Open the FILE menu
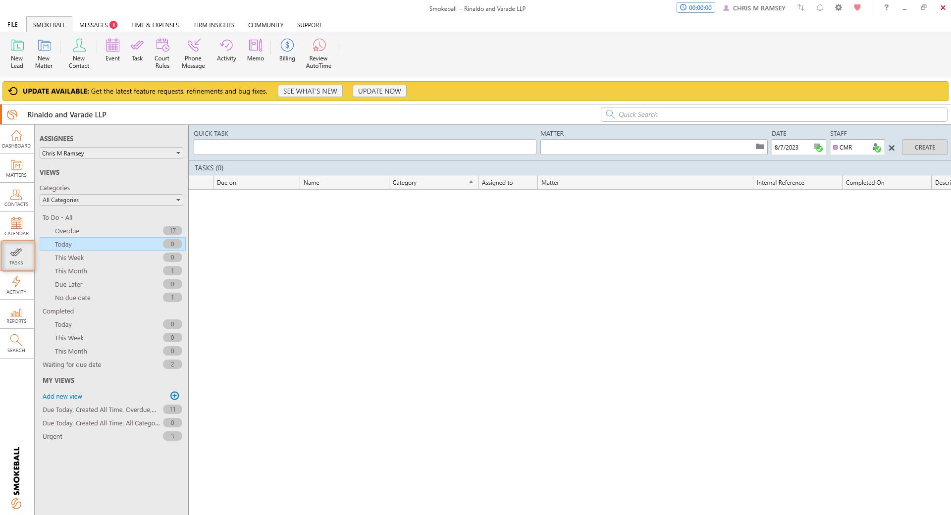951x515 pixels. 13,25
